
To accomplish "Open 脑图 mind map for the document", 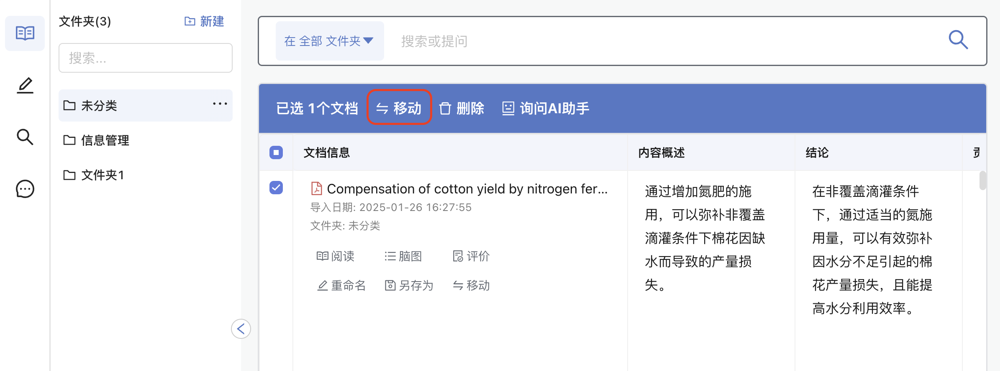I will 403,256.
